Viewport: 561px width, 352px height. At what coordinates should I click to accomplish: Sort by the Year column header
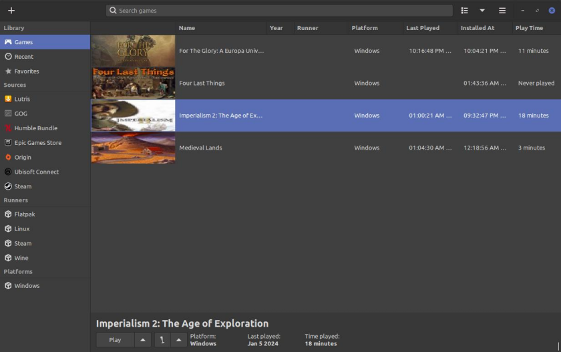(280, 28)
